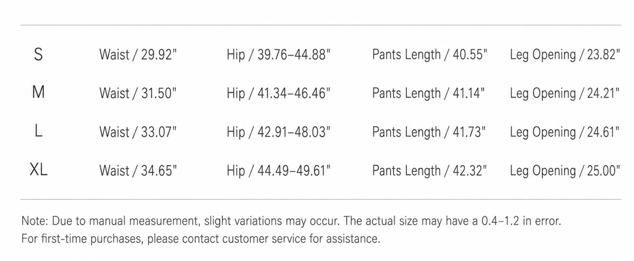Select the S size label
Screen dimensions: 634x261
(38, 54)
